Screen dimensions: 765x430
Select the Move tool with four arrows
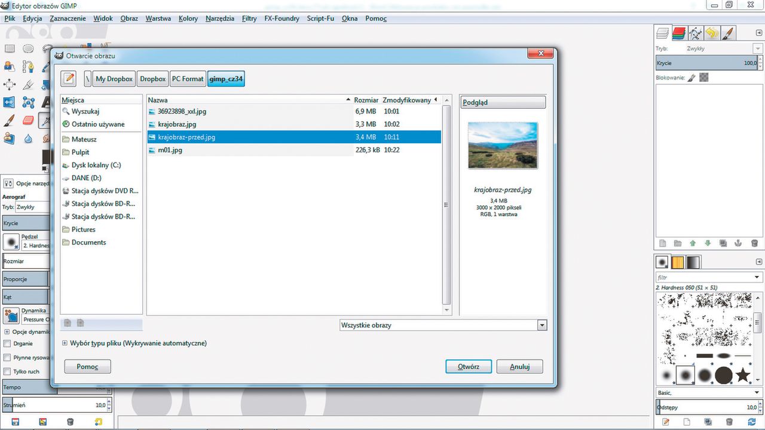click(10, 84)
